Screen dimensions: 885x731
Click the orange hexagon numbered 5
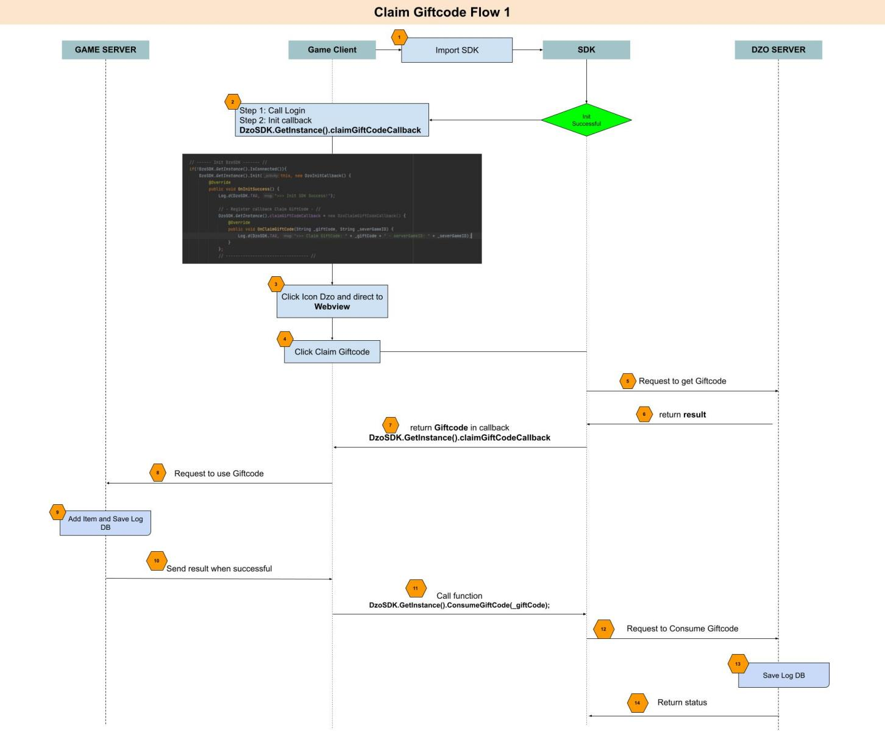point(628,381)
